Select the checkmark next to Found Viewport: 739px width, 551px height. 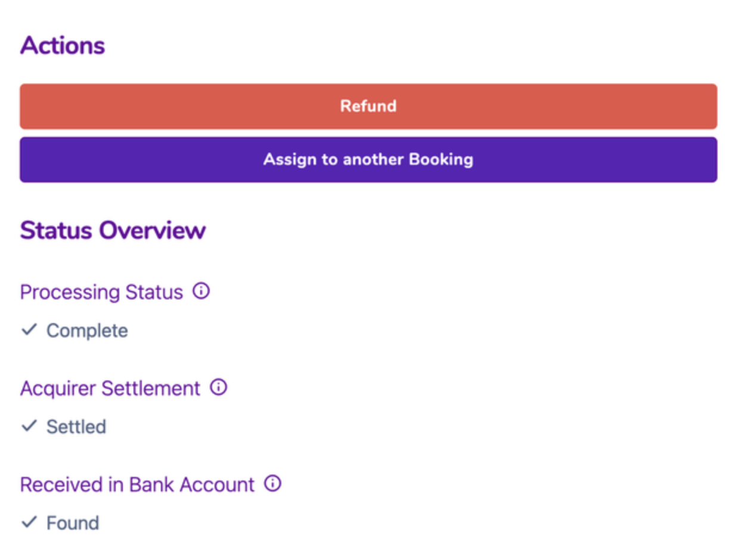point(29,522)
